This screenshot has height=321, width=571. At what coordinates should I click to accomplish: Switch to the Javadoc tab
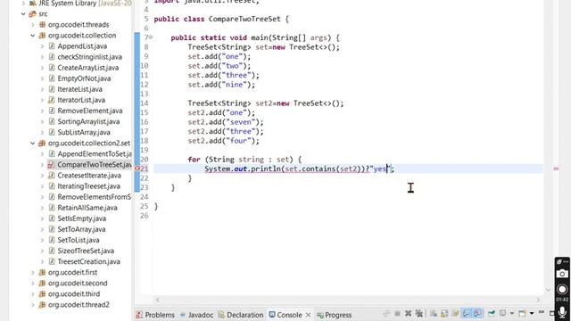click(x=196, y=315)
